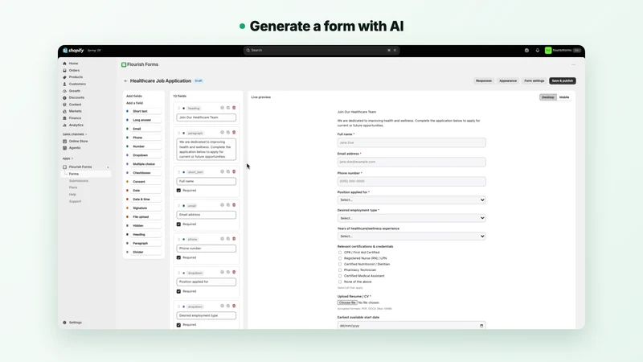Open Discounts icon in sidebar
The image size is (643, 362).
click(64, 97)
